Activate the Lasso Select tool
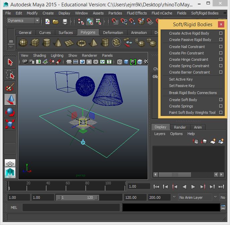Image resolution: width=230 pixels, height=225 pixels. pos(10,75)
